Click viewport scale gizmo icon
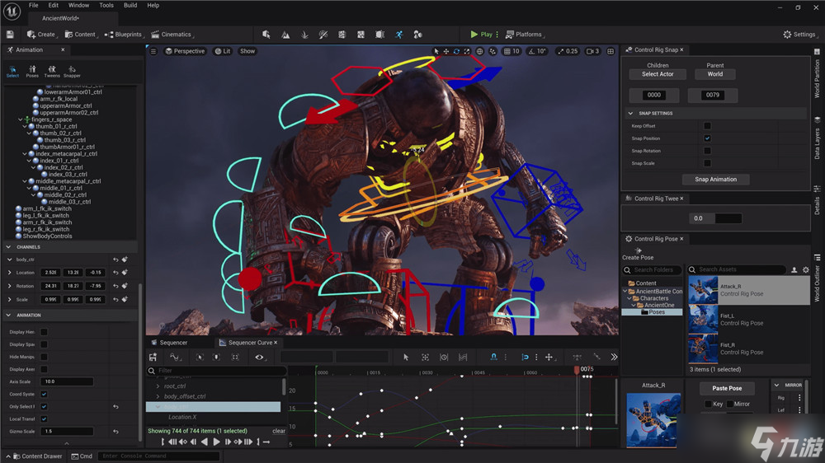The image size is (825, 463). [467, 51]
